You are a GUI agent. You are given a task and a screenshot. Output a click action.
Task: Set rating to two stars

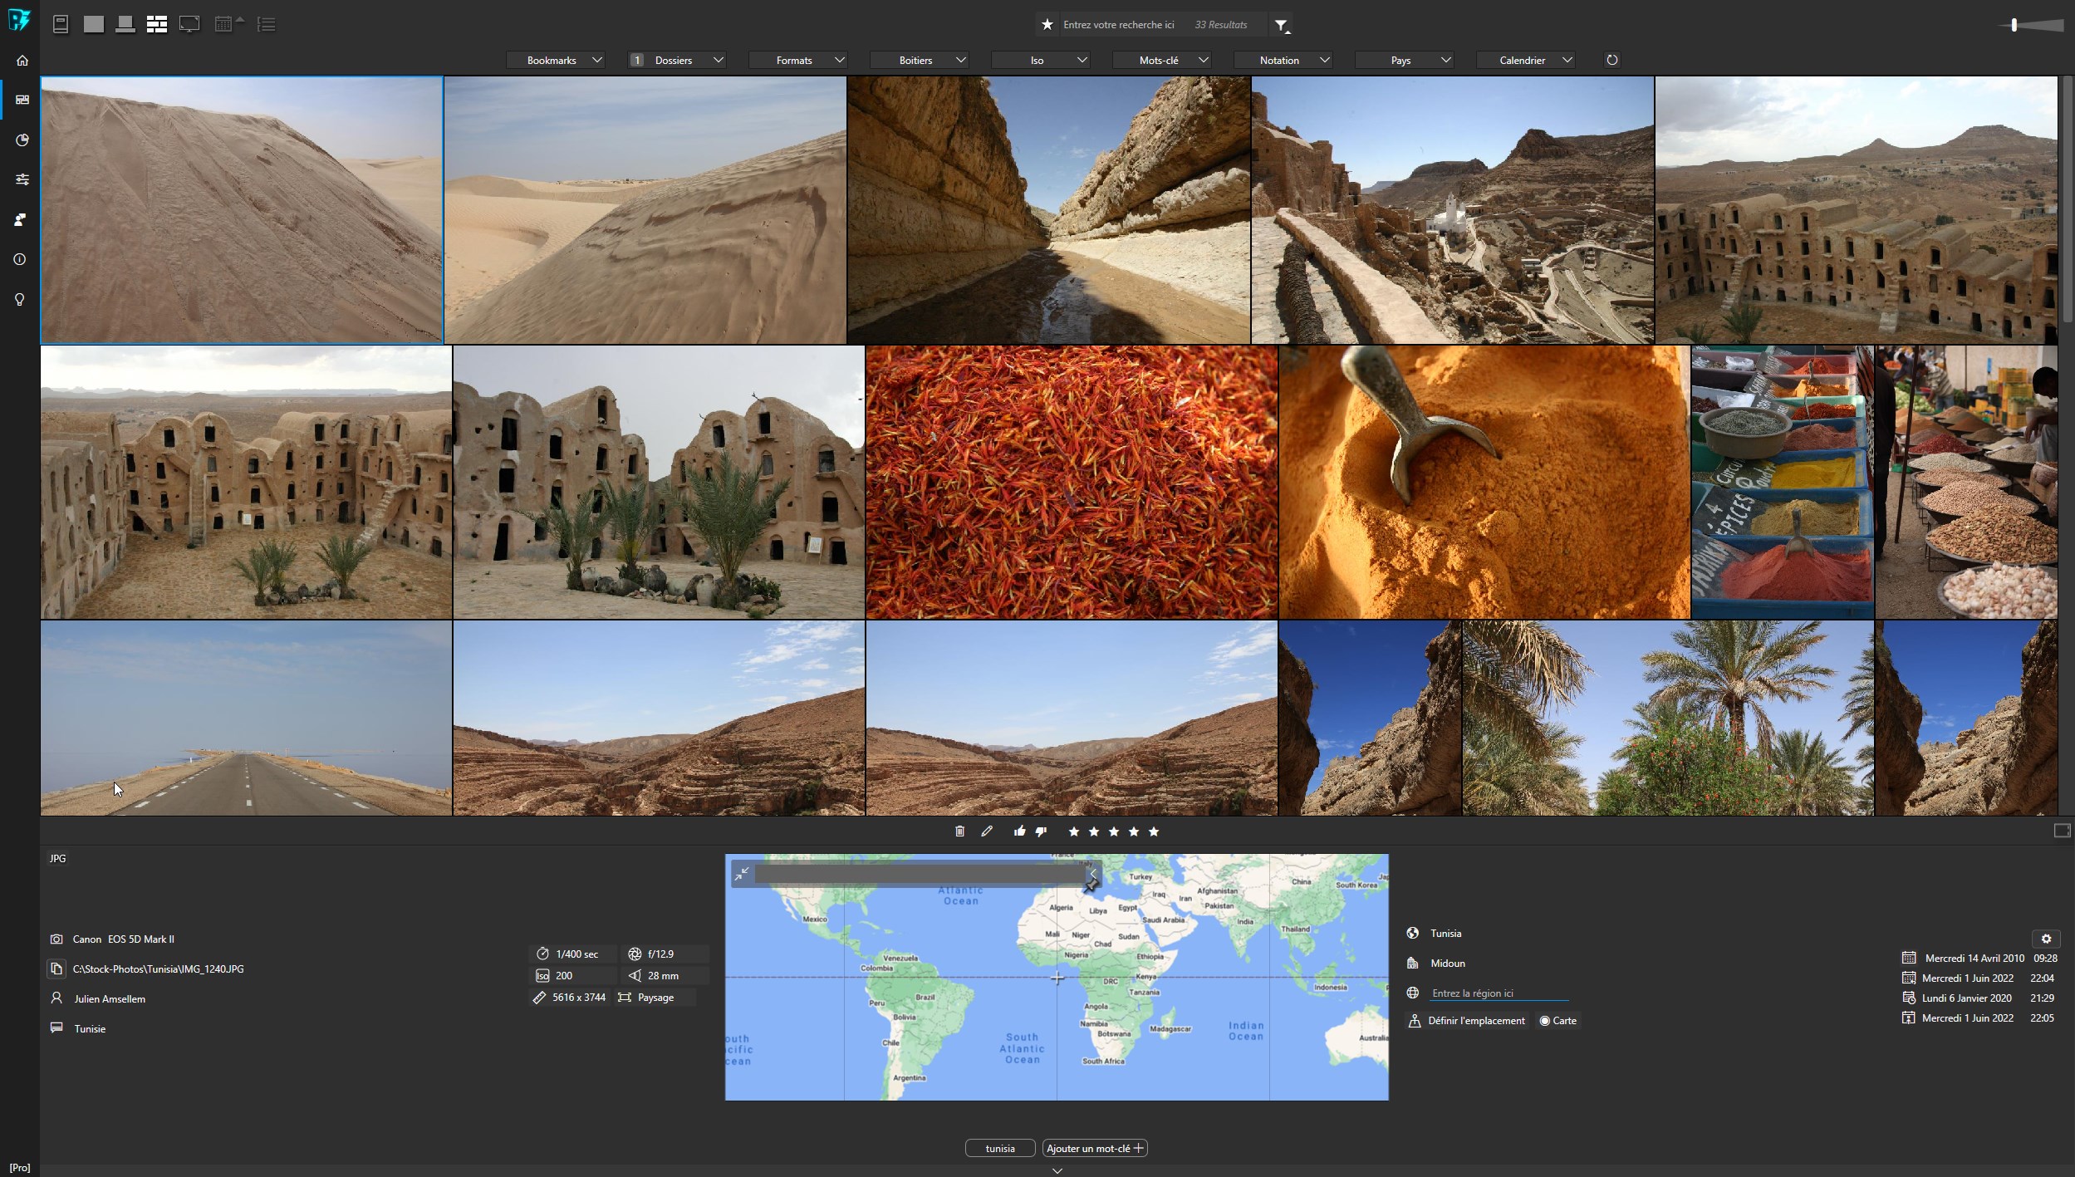(1094, 831)
